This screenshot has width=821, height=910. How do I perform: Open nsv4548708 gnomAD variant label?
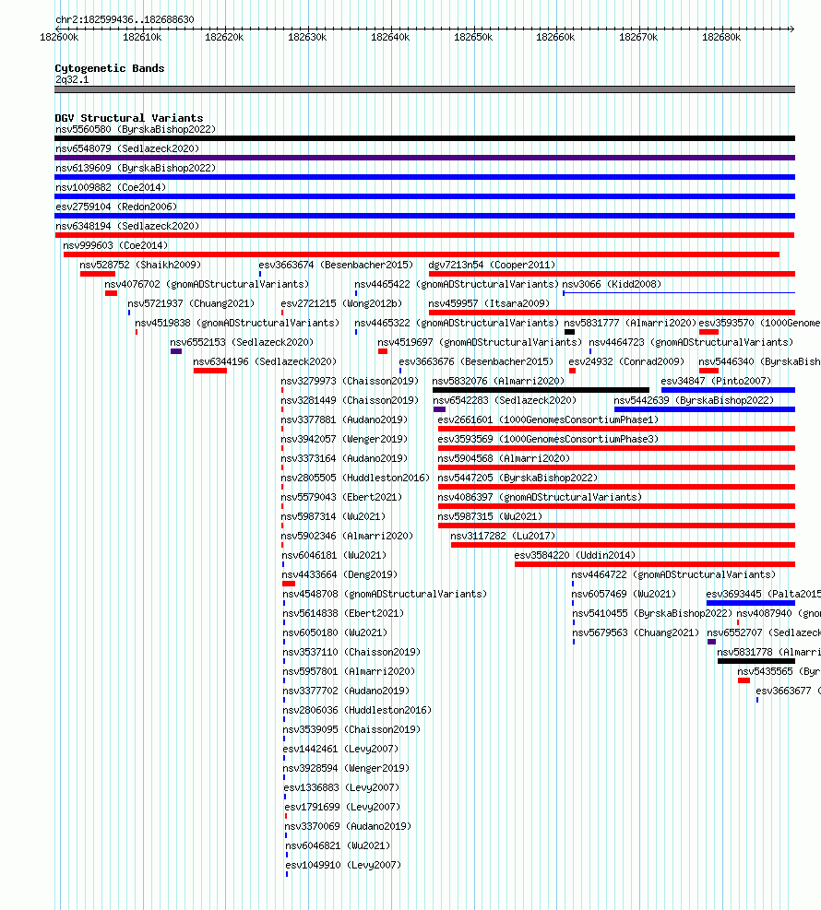tap(385, 594)
